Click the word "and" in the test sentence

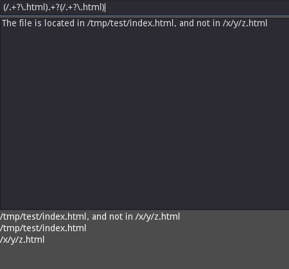[x=186, y=23]
